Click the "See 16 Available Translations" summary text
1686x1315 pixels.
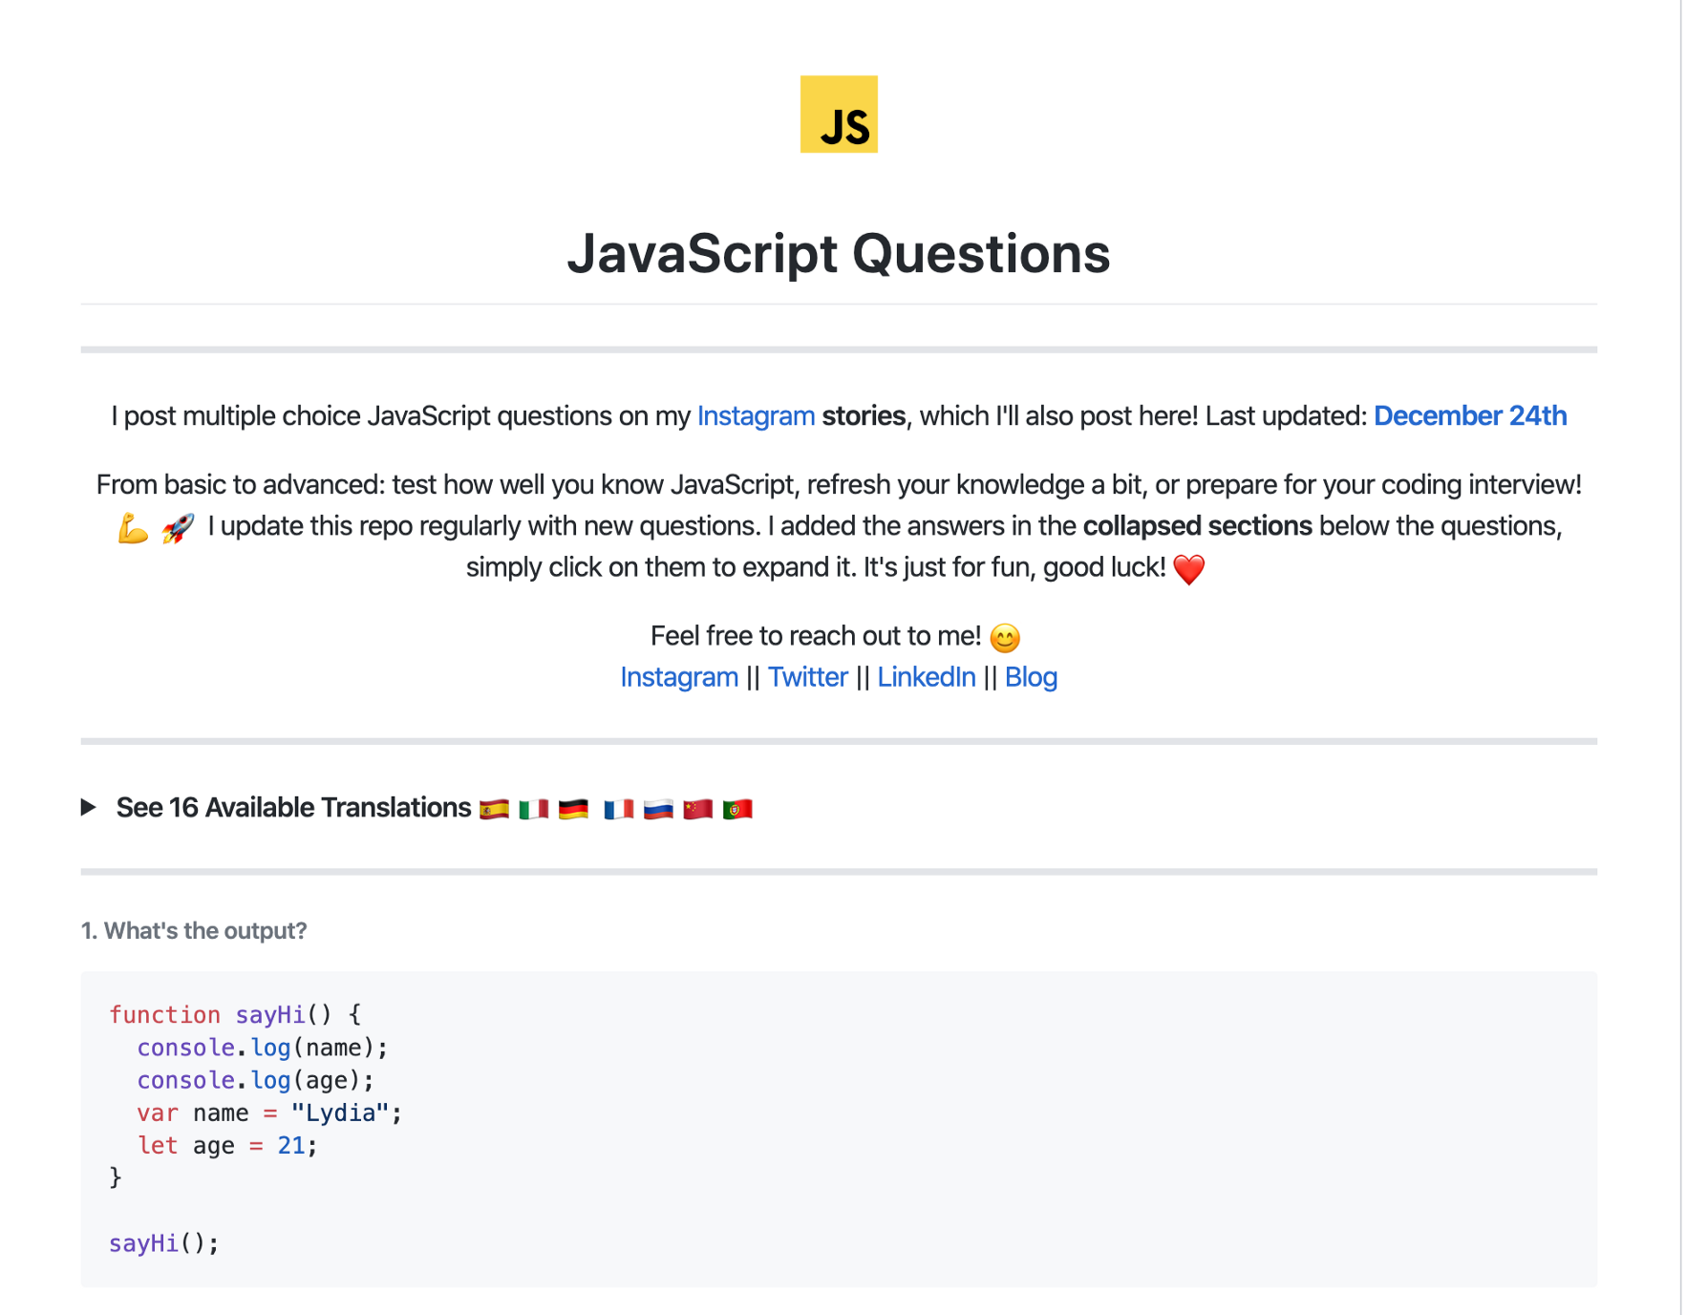[x=293, y=808]
